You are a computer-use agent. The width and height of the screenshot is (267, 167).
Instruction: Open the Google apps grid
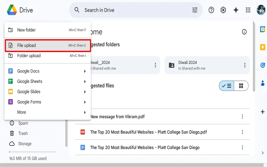pos(248,10)
